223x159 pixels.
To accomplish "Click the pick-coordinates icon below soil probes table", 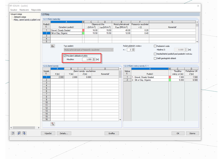I will 53,124.
